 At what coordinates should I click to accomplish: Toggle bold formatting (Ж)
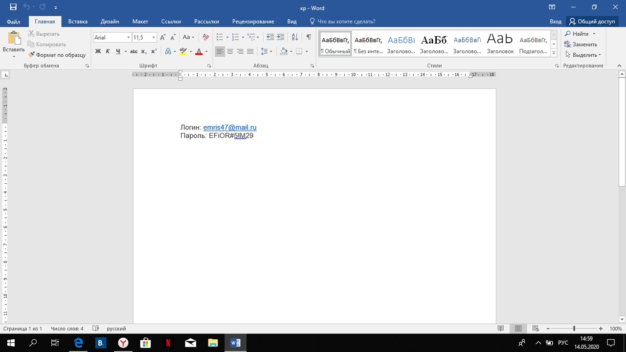98,51
